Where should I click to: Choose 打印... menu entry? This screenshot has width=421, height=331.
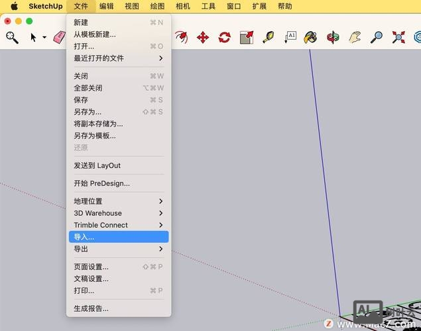click(119, 291)
